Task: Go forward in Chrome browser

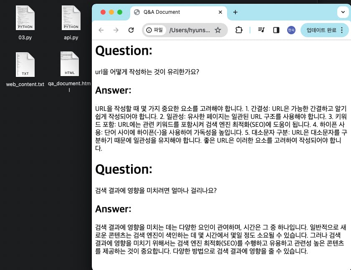Action: click(116, 30)
